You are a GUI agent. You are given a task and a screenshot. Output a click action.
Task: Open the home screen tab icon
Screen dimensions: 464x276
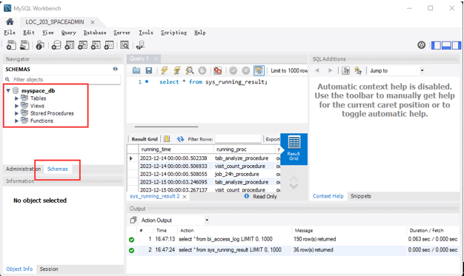coord(10,21)
